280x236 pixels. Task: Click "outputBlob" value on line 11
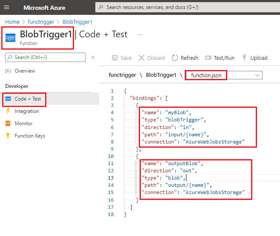pyautogui.click(x=183, y=163)
